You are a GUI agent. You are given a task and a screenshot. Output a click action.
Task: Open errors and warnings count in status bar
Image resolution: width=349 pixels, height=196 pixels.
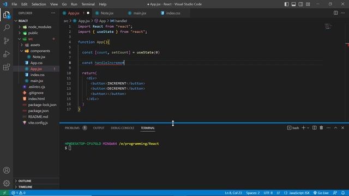pos(18,193)
